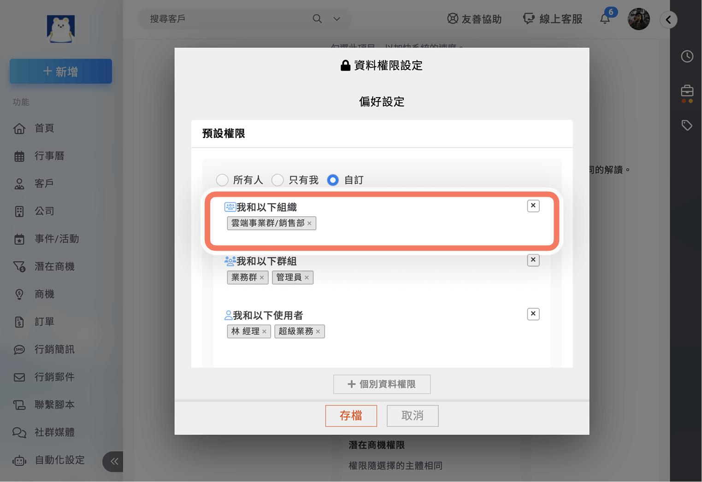Select the 只有我 radio option
This screenshot has width=702, height=482.
click(x=277, y=180)
